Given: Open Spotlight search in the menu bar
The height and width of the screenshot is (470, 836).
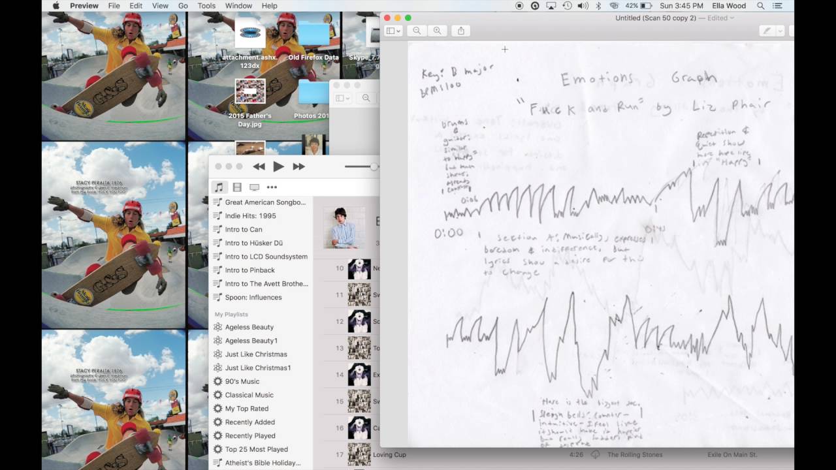Looking at the screenshot, I should click(761, 6).
